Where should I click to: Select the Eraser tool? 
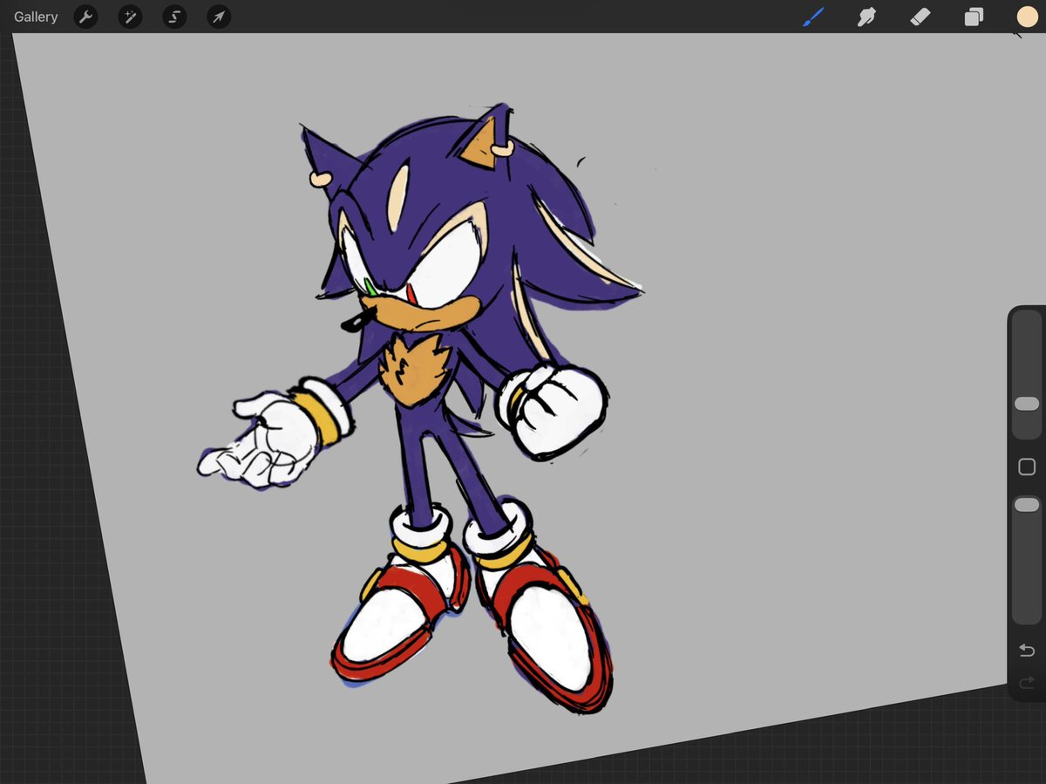(920, 17)
